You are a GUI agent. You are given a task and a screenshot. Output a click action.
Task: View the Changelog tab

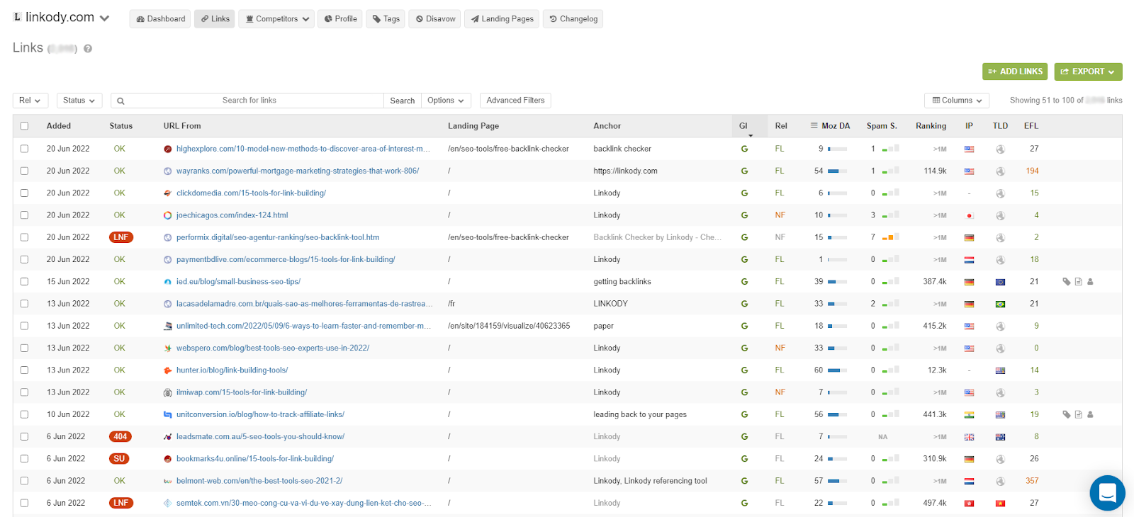point(573,19)
